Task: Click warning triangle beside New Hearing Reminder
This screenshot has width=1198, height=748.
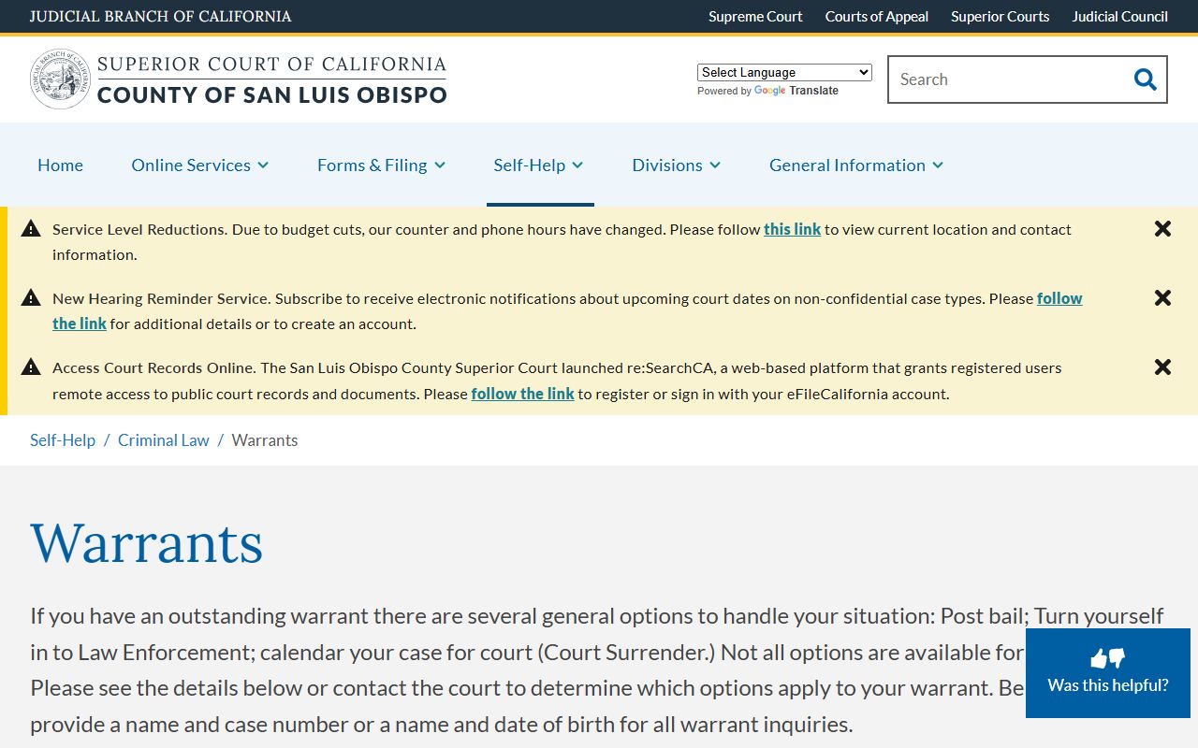Action: 31,297
